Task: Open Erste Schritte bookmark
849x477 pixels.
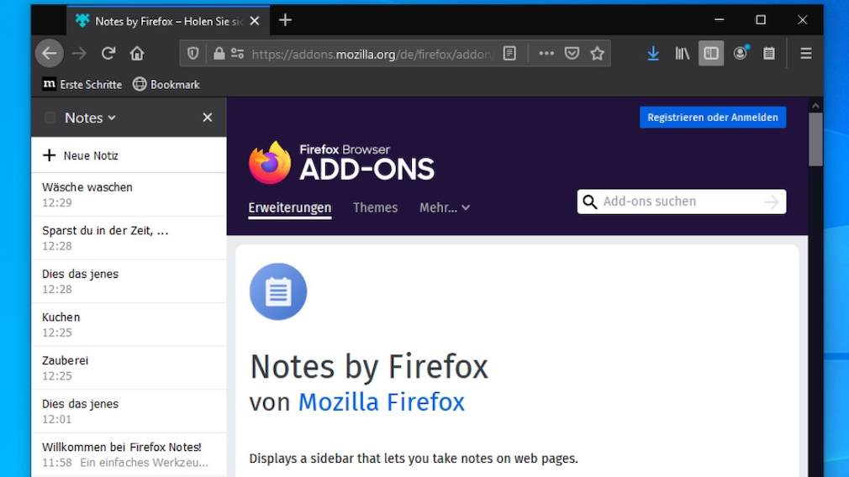Action: 82,84
